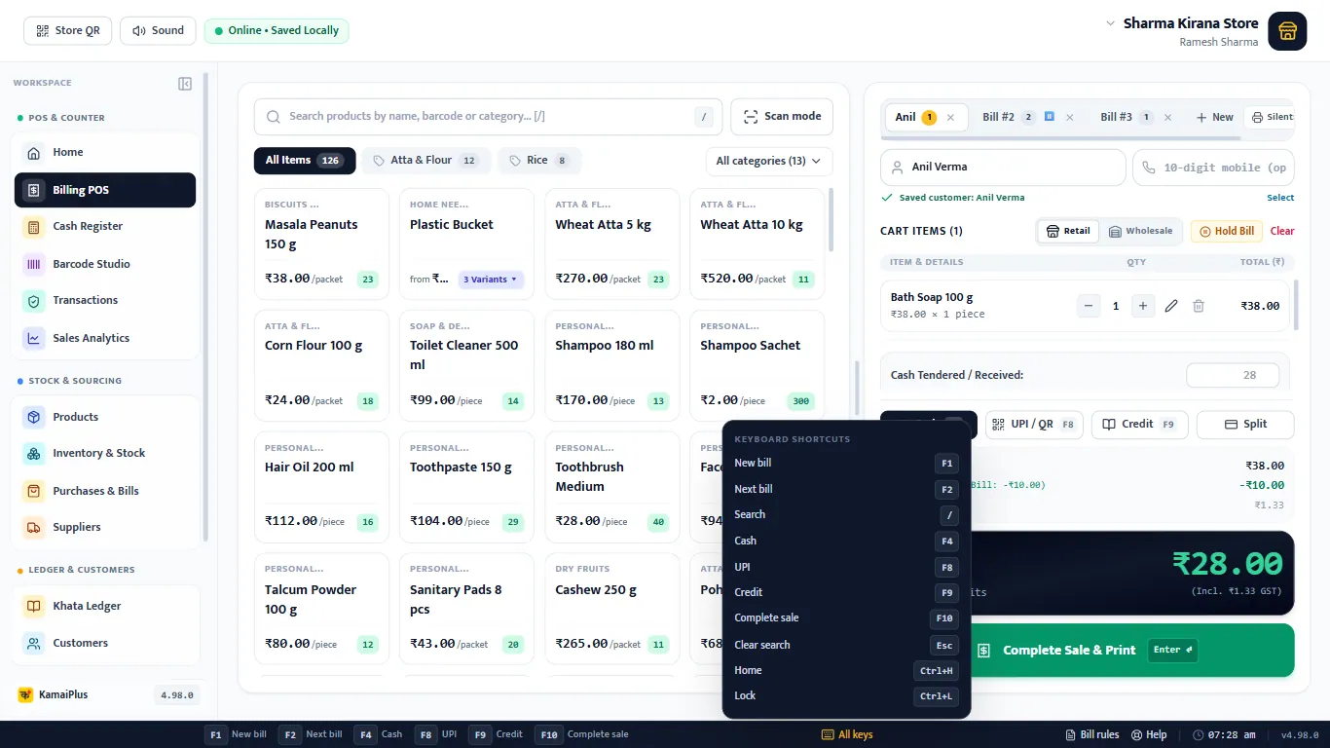The image size is (1330, 748).
Task: Click the sidebar vertical scrollbar
Action: pos(205,307)
